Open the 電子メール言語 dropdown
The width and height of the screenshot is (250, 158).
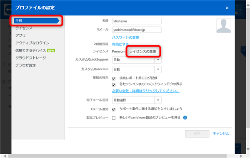pos(137,100)
